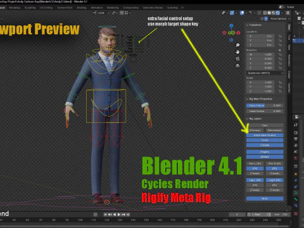Adjust the Neck Follow slider
Screen dimensions: 304x228
265,105
